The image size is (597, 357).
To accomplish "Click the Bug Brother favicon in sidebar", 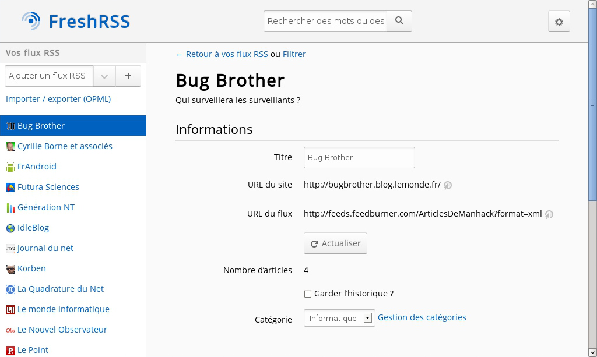I will [10, 126].
